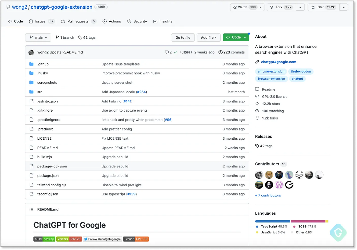Expand the Add file dropdown

[208, 37]
